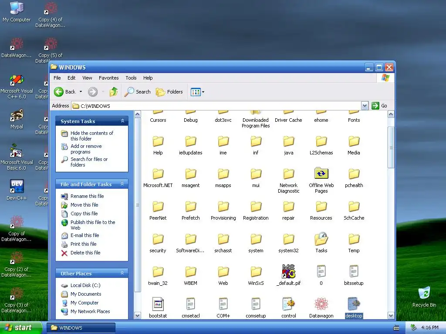The width and height of the screenshot is (446, 334).
Task: Click Hide the contents of this folder
Action: pyautogui.click(x=91, y=136)
